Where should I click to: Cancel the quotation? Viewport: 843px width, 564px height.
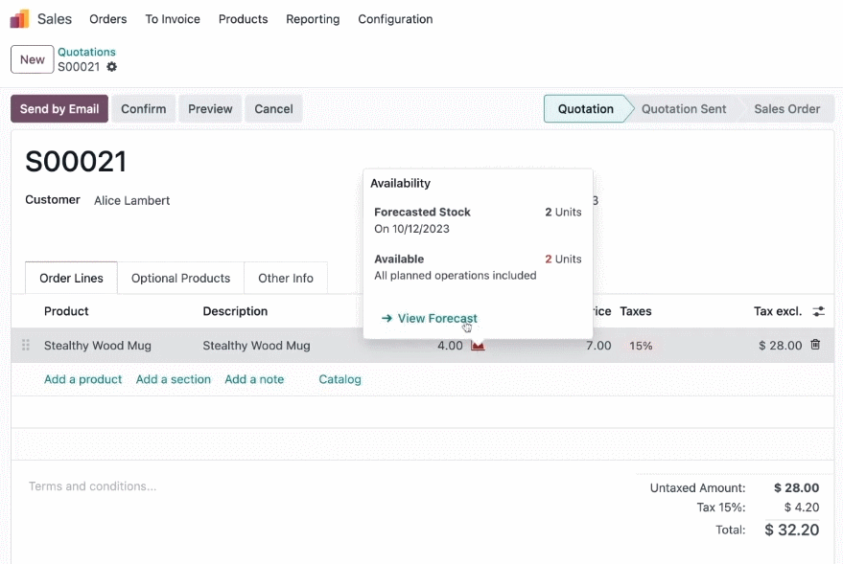[273, 109]
